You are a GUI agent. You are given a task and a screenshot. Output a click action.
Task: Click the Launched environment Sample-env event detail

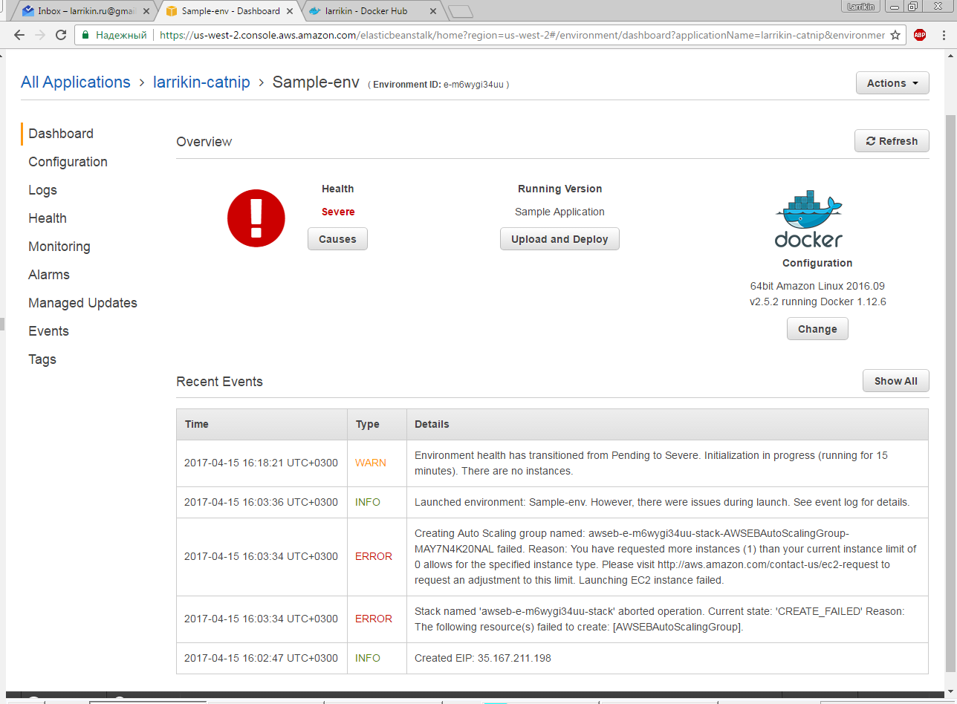tap(662, 502)
